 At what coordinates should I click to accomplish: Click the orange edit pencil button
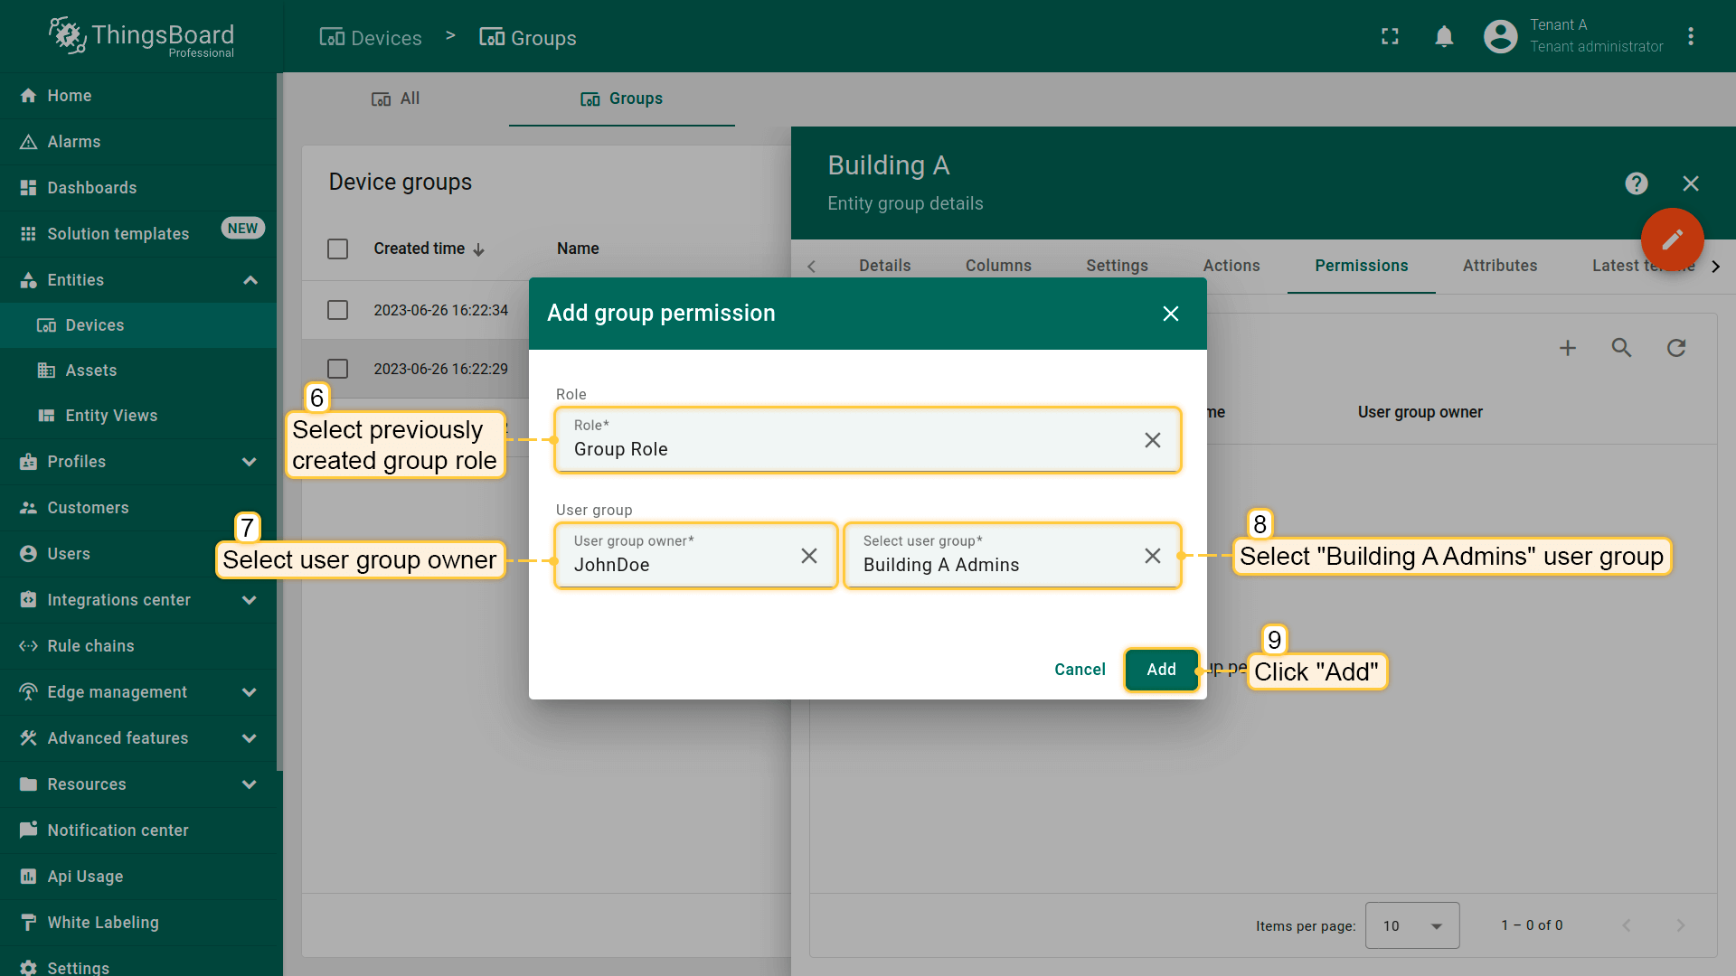[1672, 239]
